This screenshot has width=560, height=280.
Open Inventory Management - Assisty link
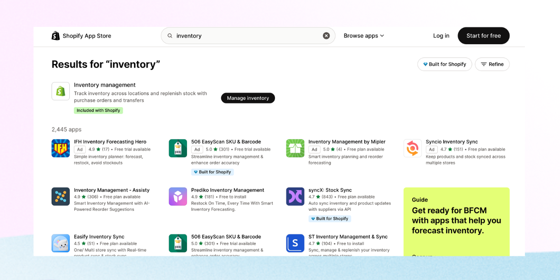[x=112, y=190]
